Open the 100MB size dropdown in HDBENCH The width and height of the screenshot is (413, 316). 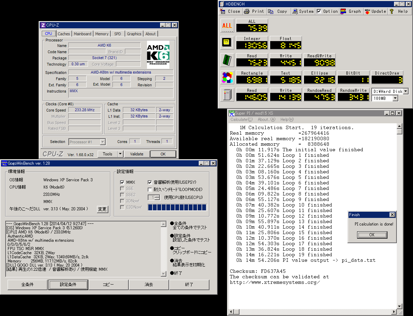[395, 98]
